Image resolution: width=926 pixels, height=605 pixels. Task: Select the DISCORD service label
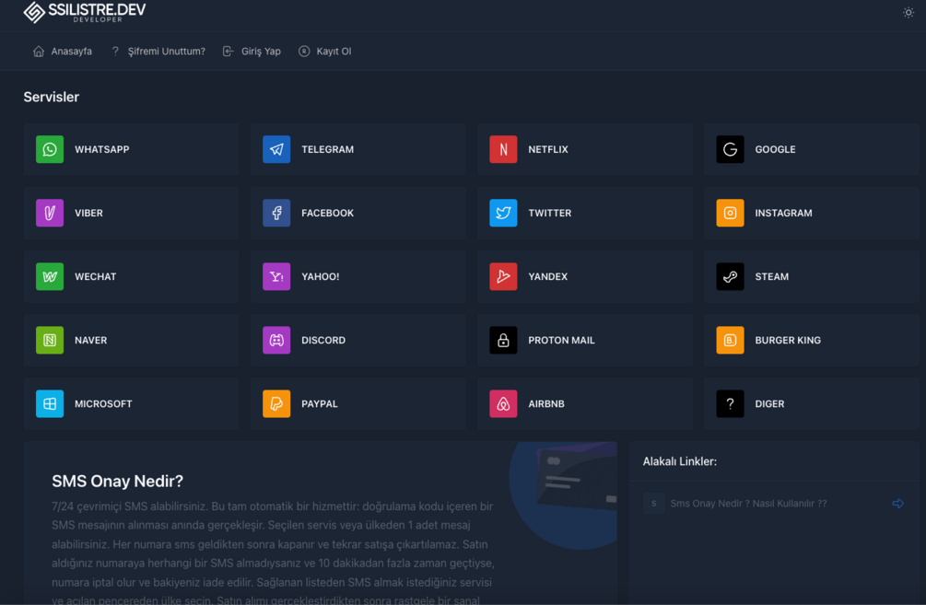click(x=323, y=341)
